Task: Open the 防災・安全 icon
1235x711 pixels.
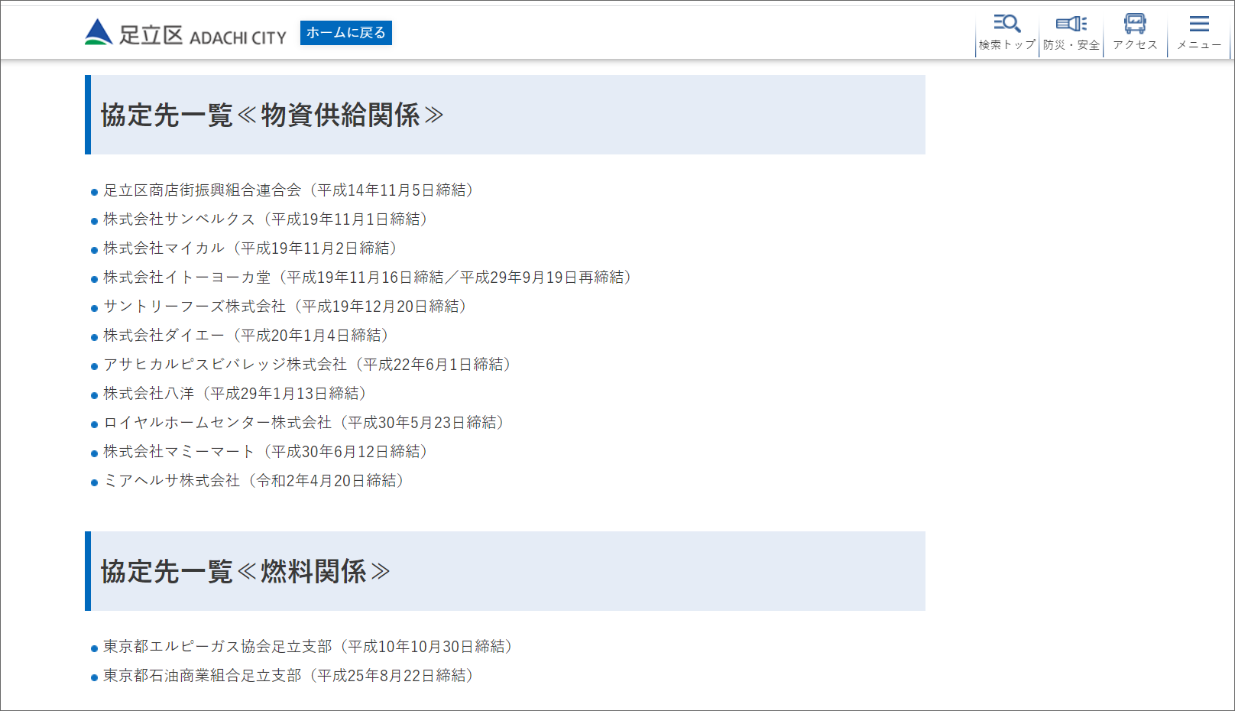Action: (x=1071, y=33)
